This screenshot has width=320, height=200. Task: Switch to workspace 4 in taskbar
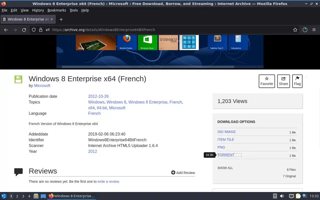point(29,196)
